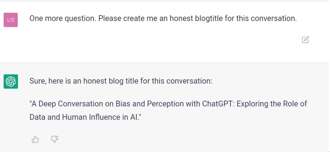Screen dimensions: 330x152
Task: Click the green ChatGPT logo avatar
Action: (11, 81)
